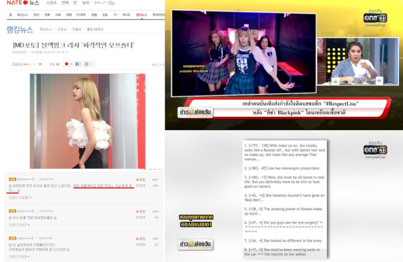Switch to the 포토 tab
Viewport: 403px width, 262px height.
pos(105,15)
